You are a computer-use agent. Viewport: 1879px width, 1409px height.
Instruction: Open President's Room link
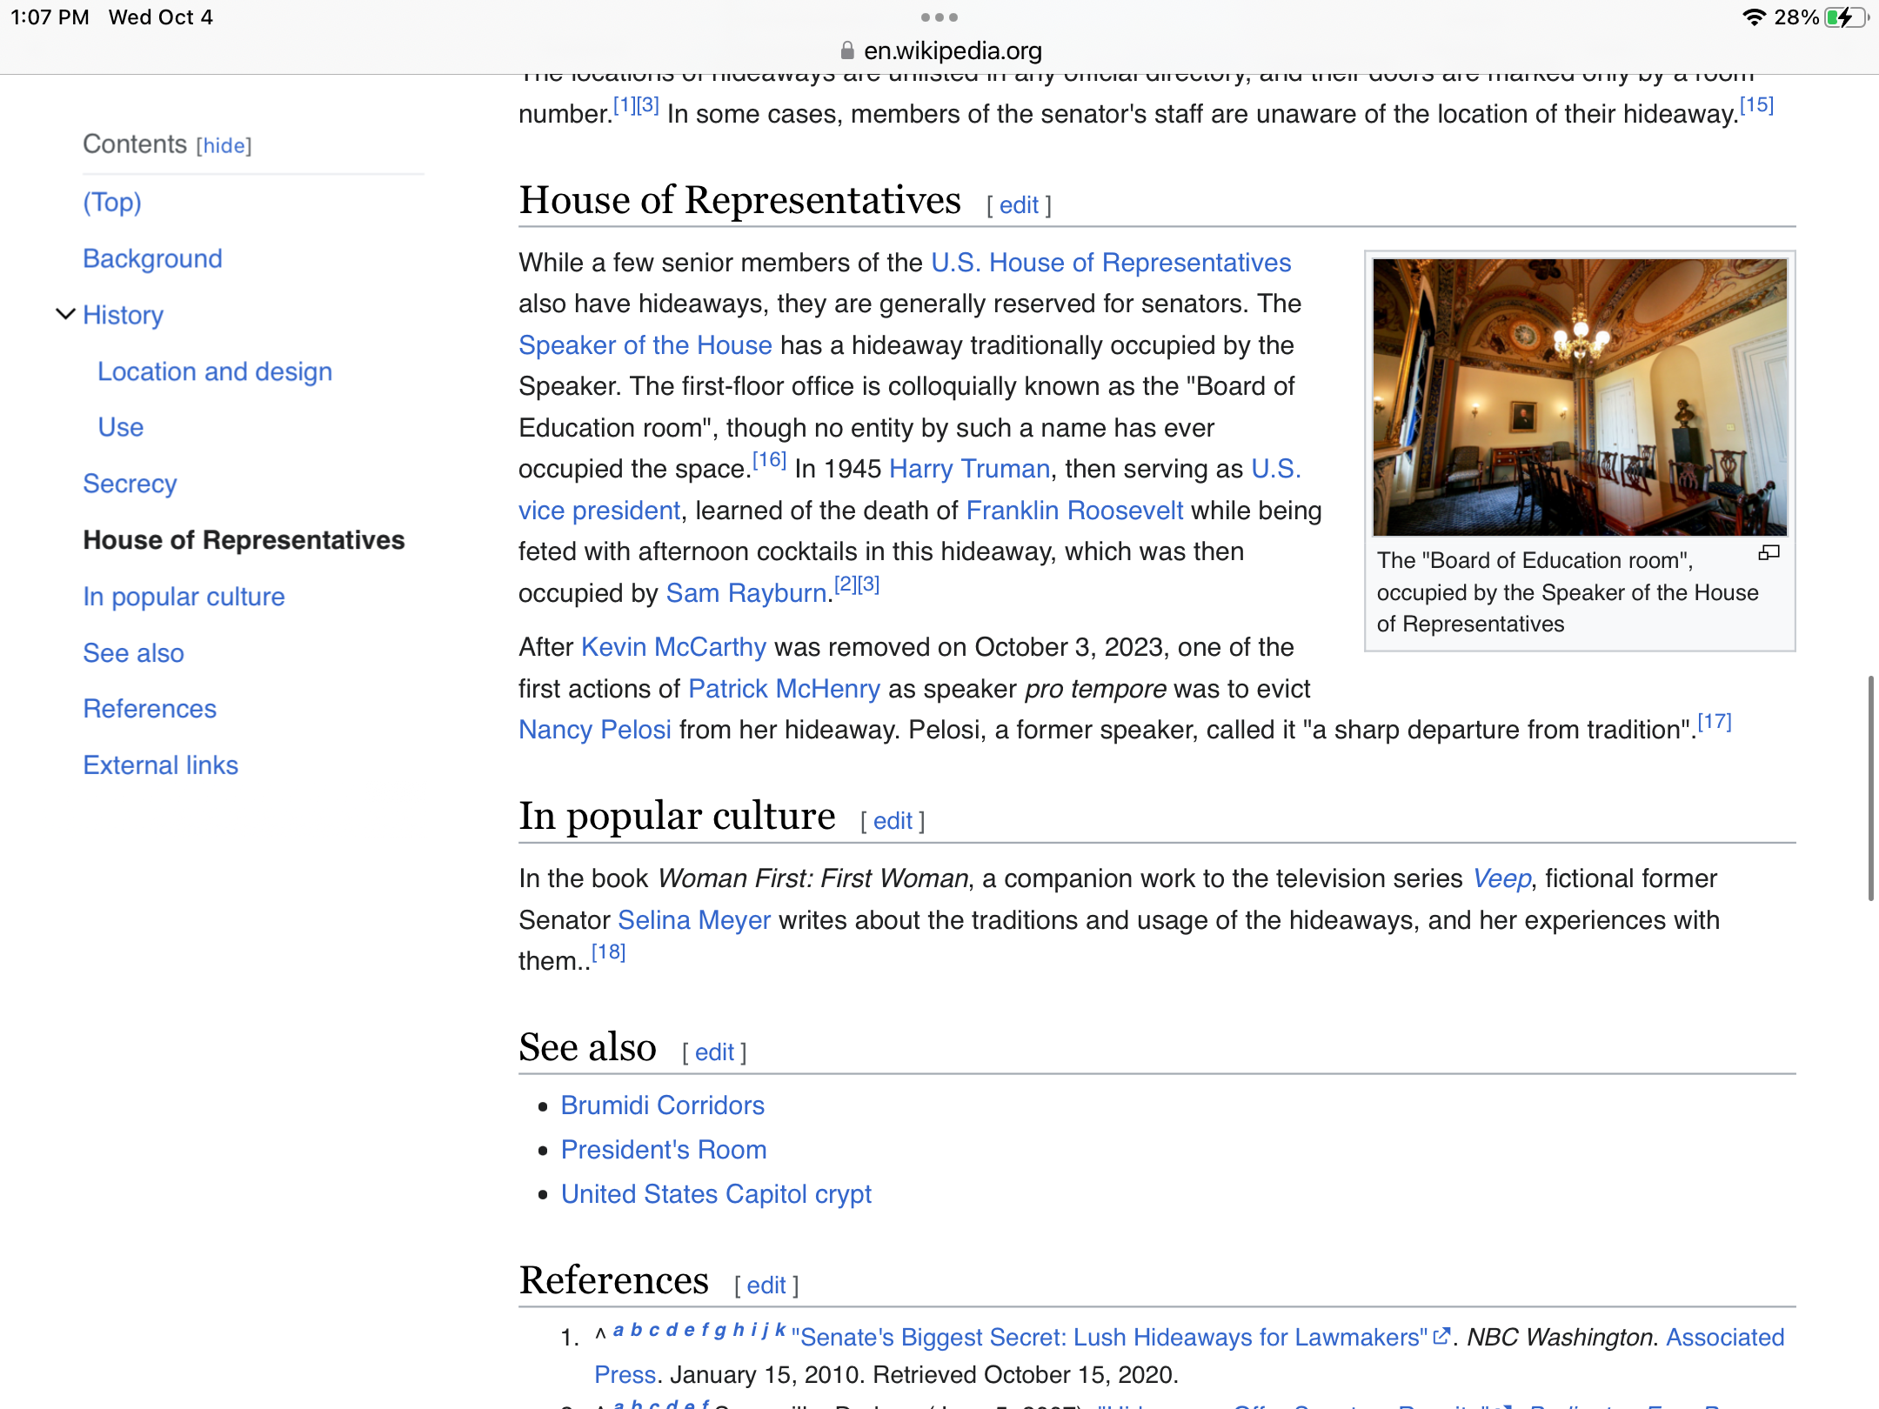[664, 1150]
